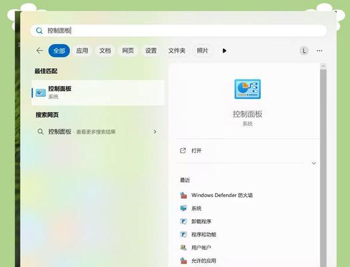350x267 pixels.
Task: Click the 控制面板 search input field
Action: (179, 31)
